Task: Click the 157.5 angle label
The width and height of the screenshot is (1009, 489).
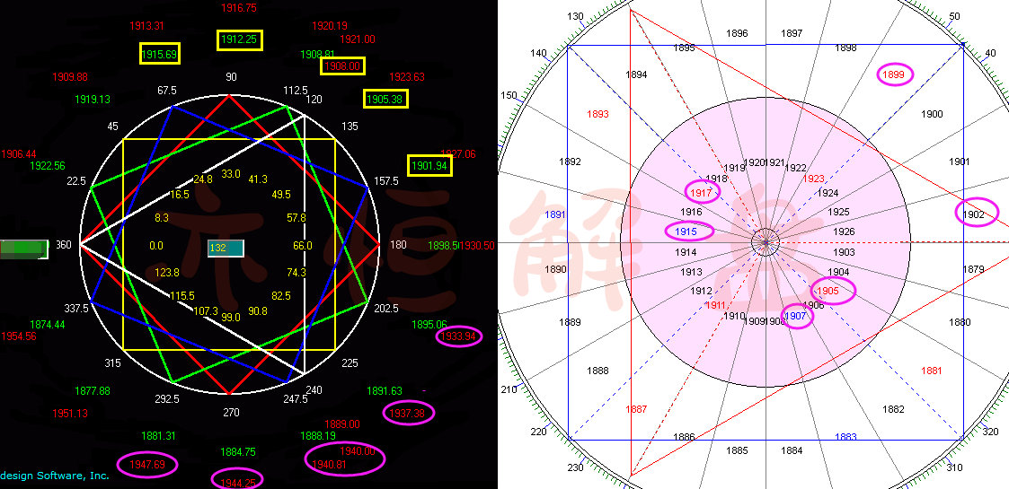Action: click(385, 182)
